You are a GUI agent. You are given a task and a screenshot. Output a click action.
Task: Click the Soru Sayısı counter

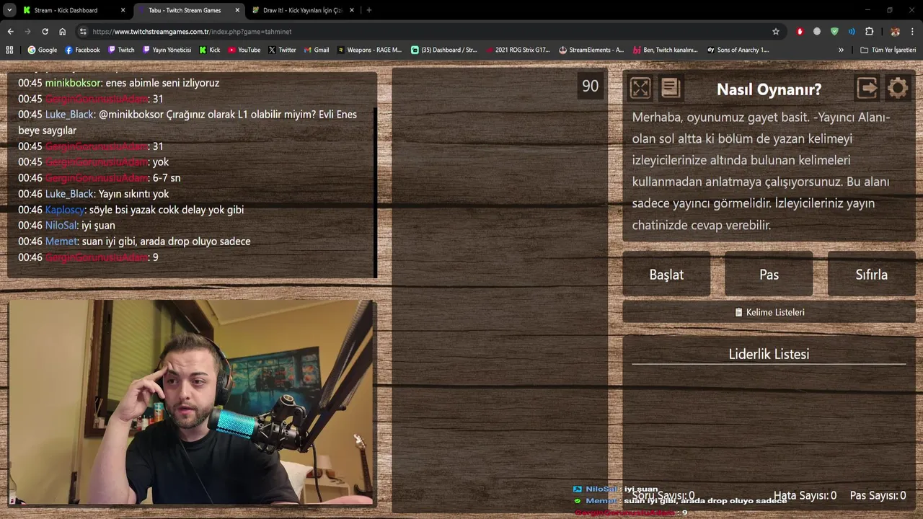[663, 495]
